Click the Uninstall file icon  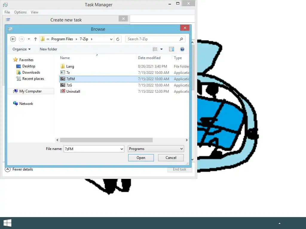pos(63,91)
